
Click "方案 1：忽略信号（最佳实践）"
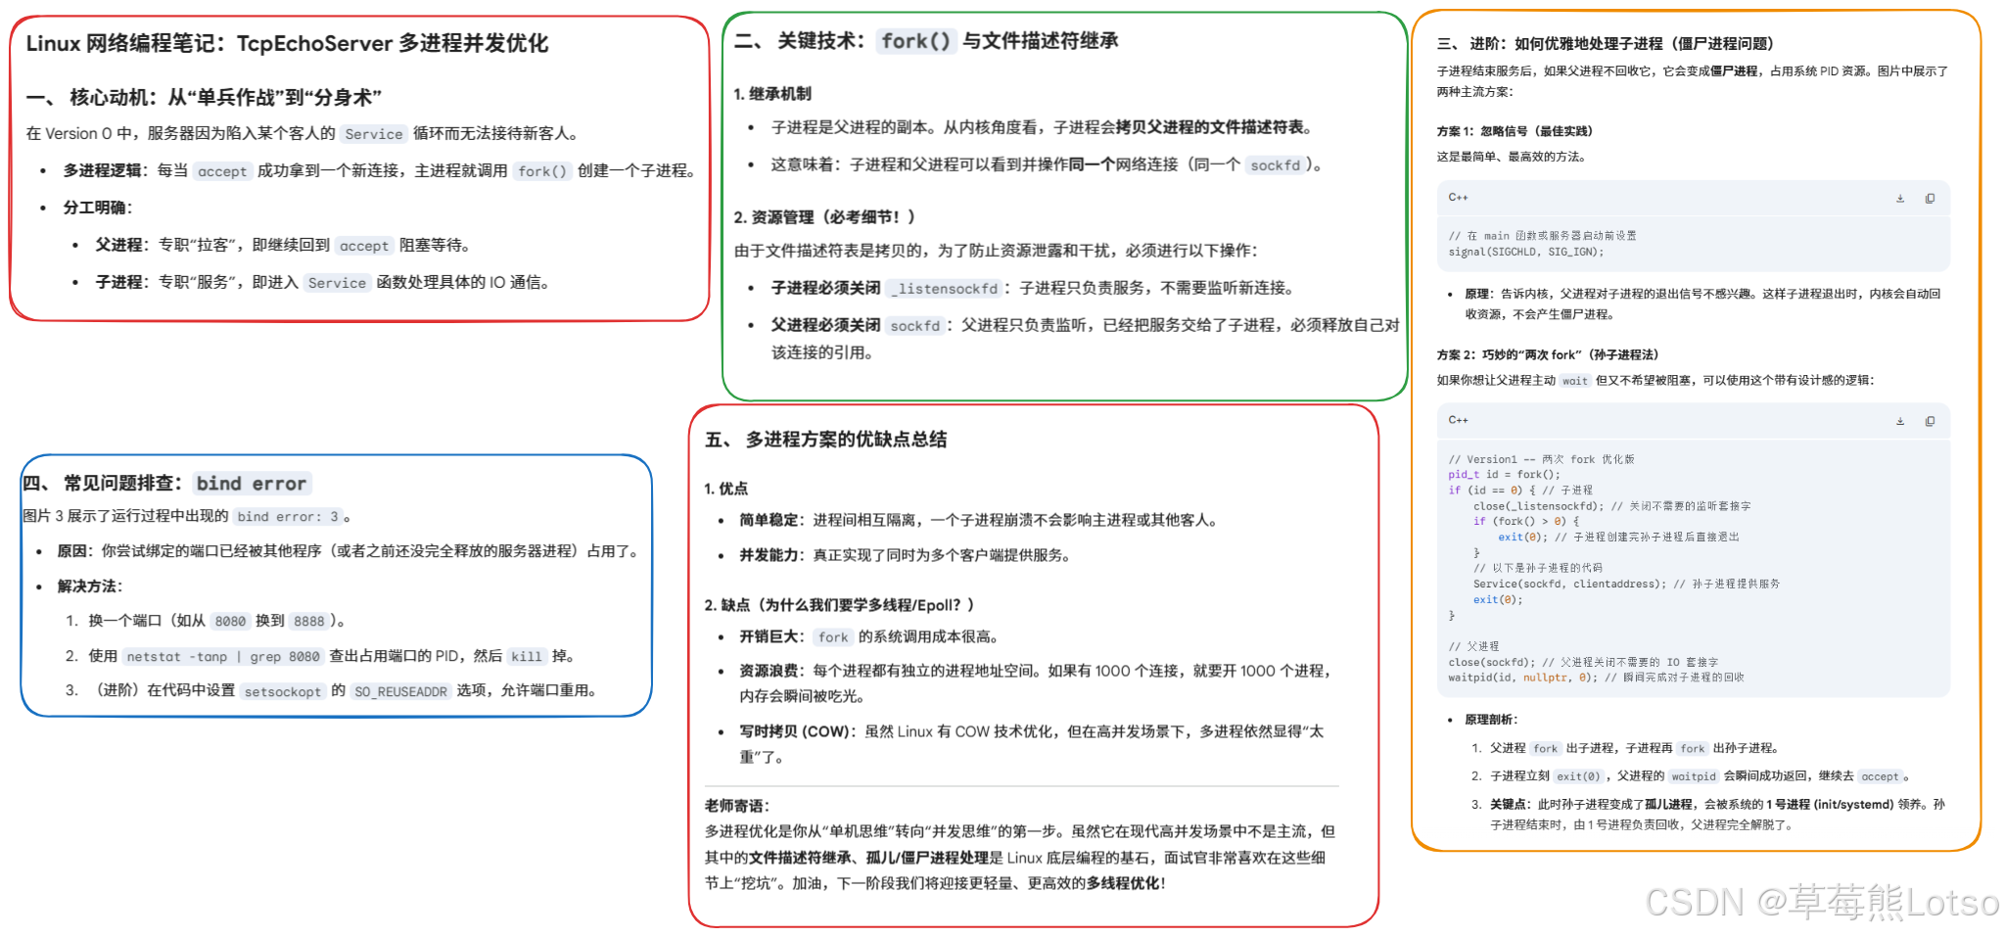1515,131
